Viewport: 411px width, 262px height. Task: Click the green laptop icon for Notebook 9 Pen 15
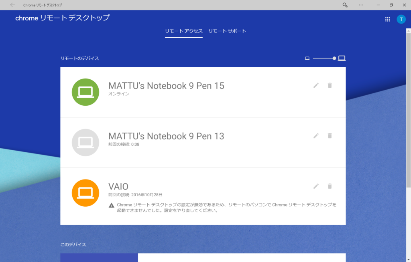[x=85, y=92]
